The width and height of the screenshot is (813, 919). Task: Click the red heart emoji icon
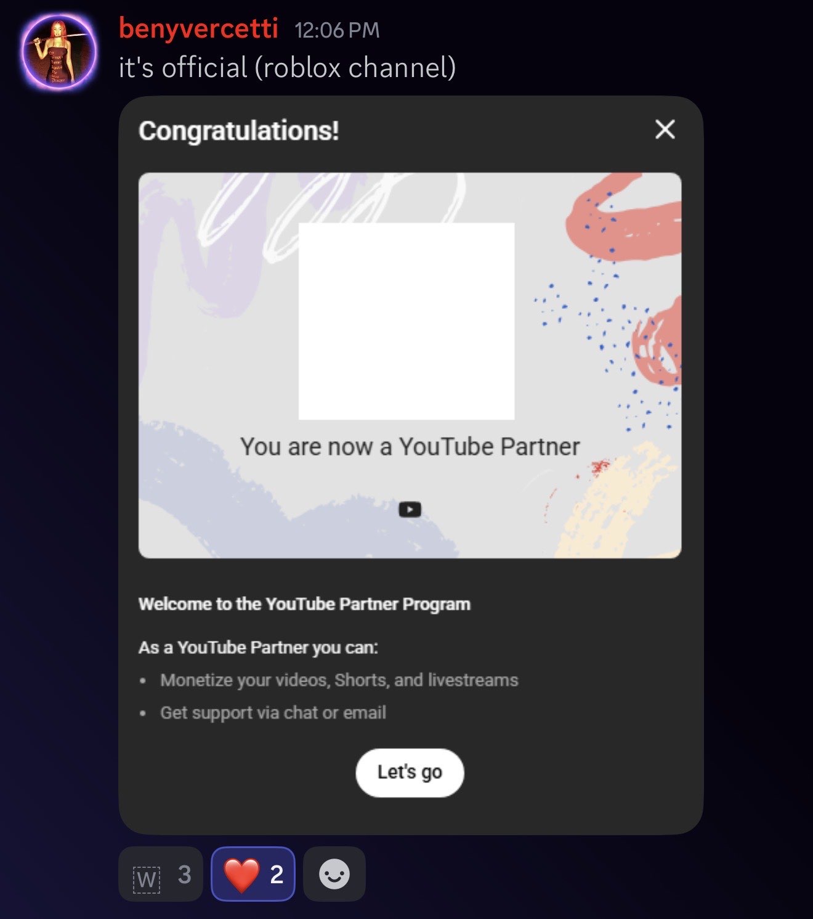241,874
